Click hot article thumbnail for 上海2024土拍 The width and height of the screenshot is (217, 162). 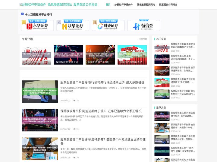point(162,59)
